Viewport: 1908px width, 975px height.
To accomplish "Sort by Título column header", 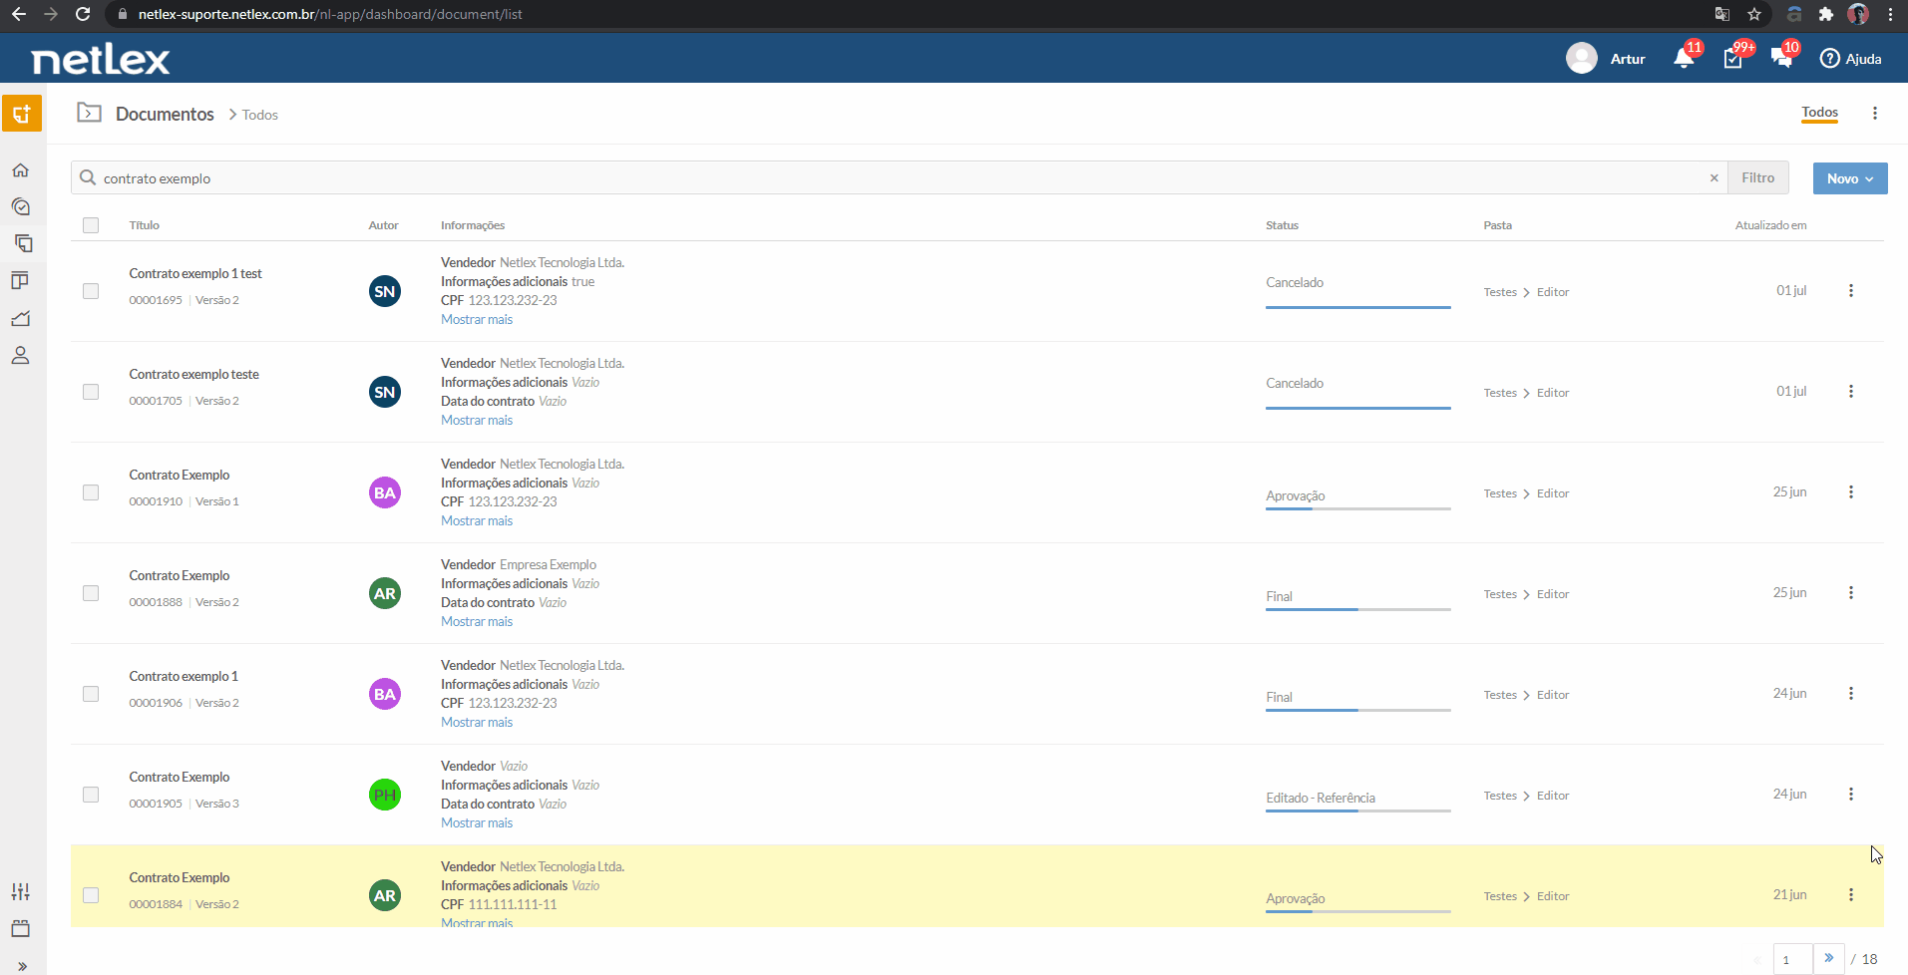I will point(145,225).
